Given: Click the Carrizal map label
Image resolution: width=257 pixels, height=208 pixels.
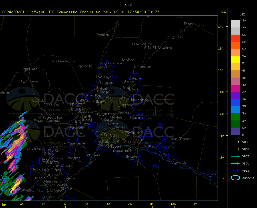Looking at the screenshot, I should [x=93, y=154].
